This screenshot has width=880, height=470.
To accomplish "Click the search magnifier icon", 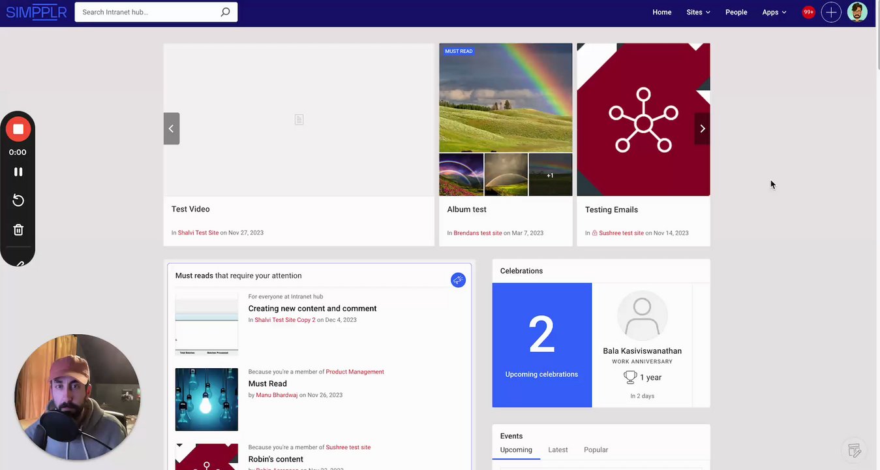I will (x=225, y=12).
